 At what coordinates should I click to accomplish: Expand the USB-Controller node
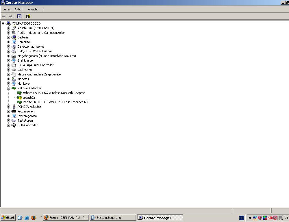click(x=8, y=125)
